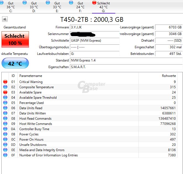Click raw value 25 of Available Spare Threshold
183x174 pixels.
coord(174,98)
